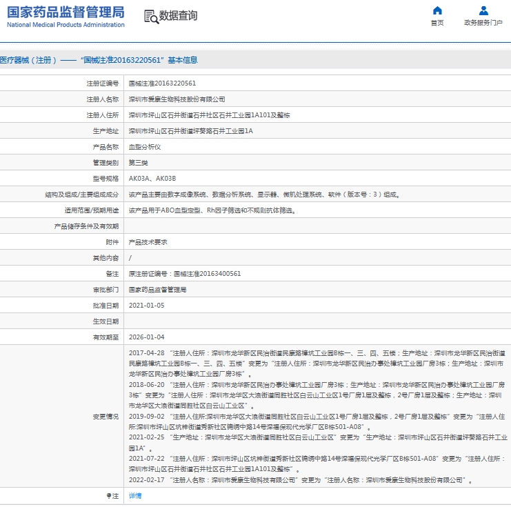Click intended use text about ABO血型定型

coord(212,210)
